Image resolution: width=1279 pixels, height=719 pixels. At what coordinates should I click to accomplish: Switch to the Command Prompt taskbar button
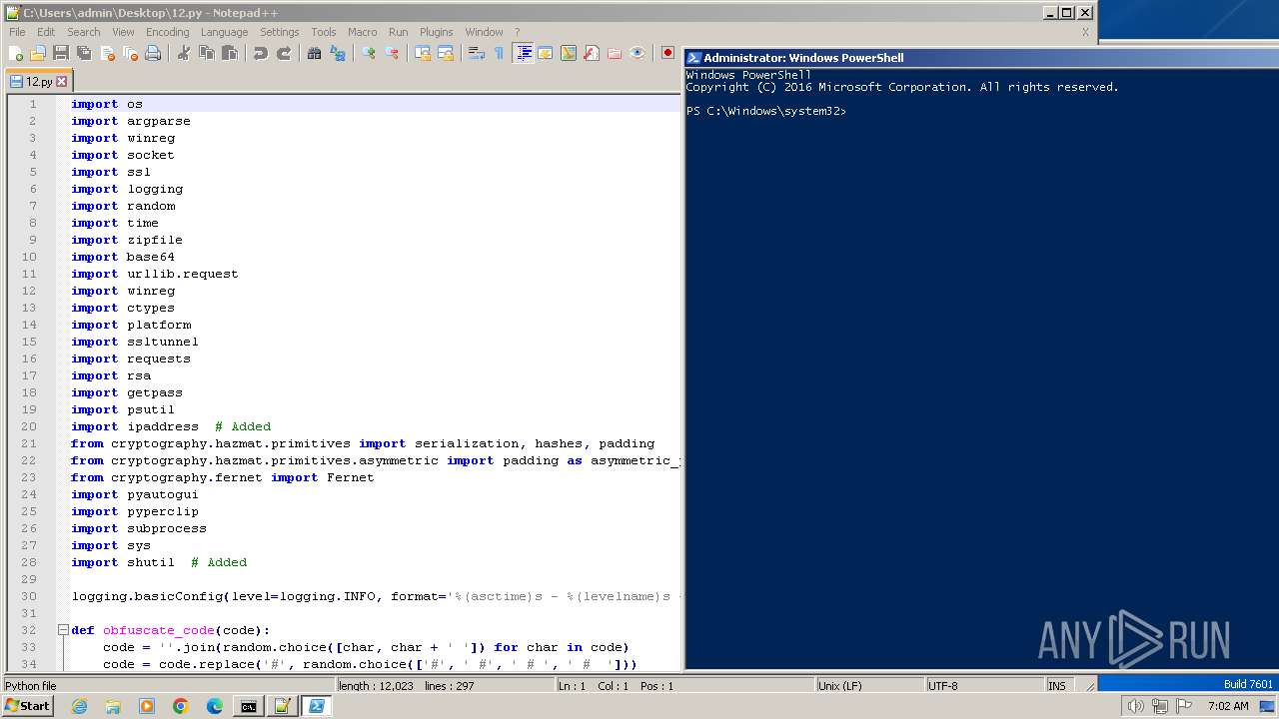point(248,706)
